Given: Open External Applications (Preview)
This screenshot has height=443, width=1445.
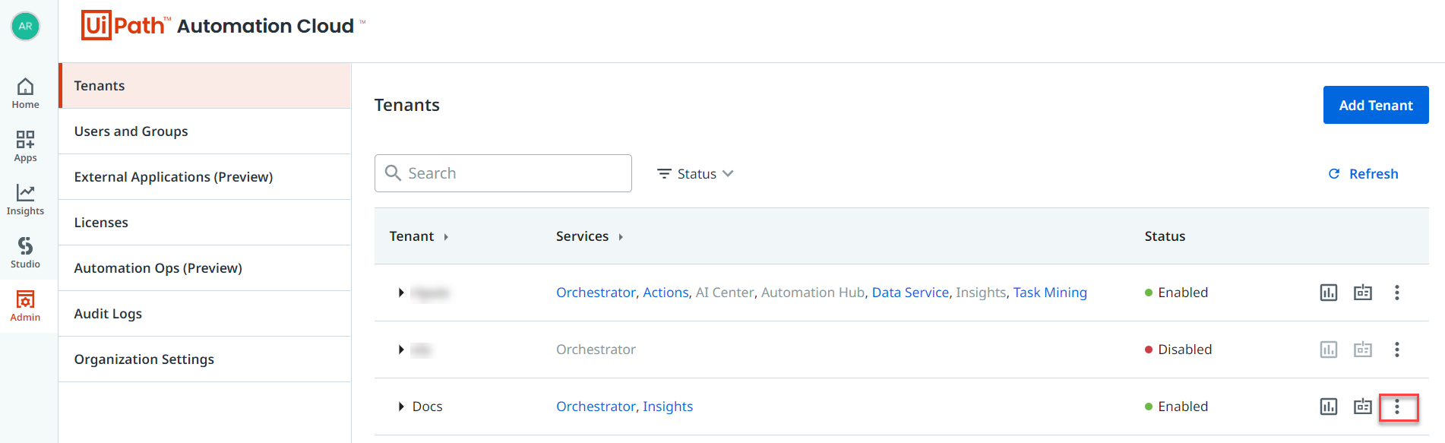Looking at the screenshot, I should pyautogui.click(x=204, y=177).
